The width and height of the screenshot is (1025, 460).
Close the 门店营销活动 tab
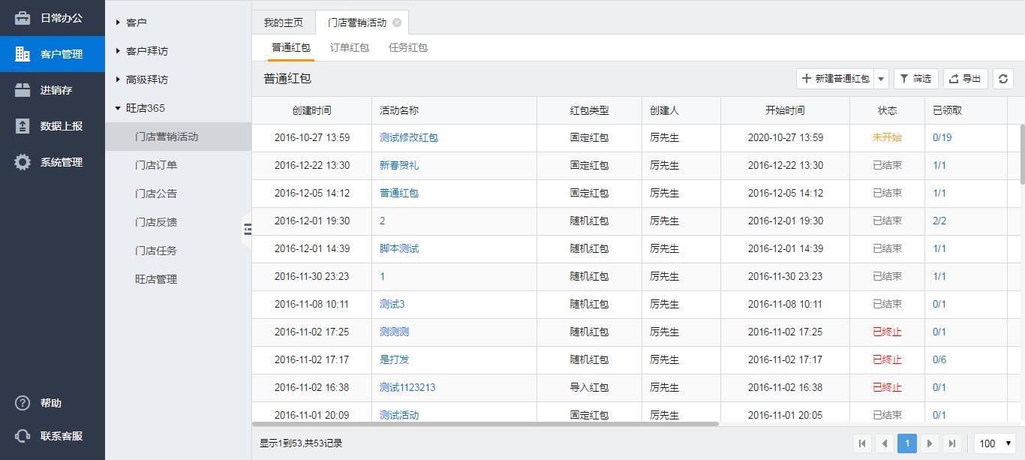397,23
